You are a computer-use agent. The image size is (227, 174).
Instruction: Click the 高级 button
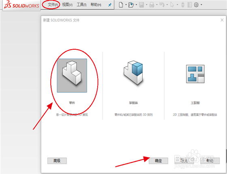coord(57,161)
